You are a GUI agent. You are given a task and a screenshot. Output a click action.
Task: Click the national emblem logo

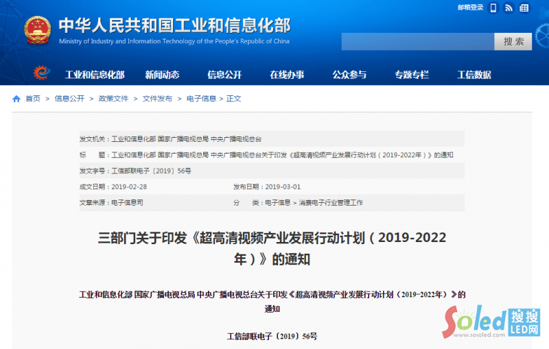pos(37,30)
